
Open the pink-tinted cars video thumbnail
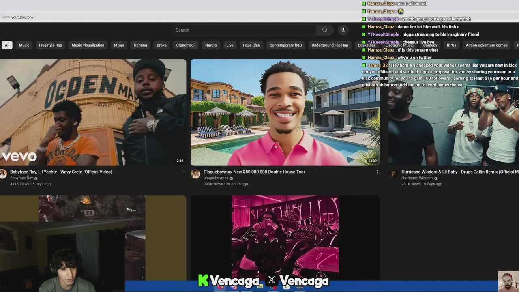285,237
